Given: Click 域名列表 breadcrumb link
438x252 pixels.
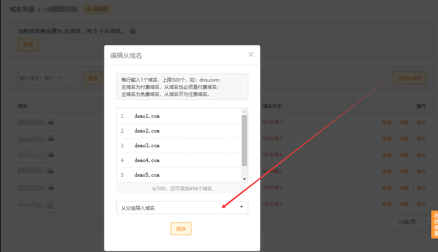Looking at the screenshot, I should (x=22, y=9).
